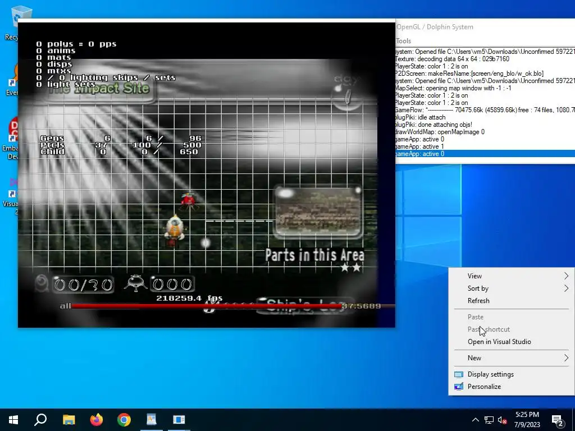Open File Explorer from the taskbar
This screenshot has height=431, width=575.
click(x=69, y=420)
